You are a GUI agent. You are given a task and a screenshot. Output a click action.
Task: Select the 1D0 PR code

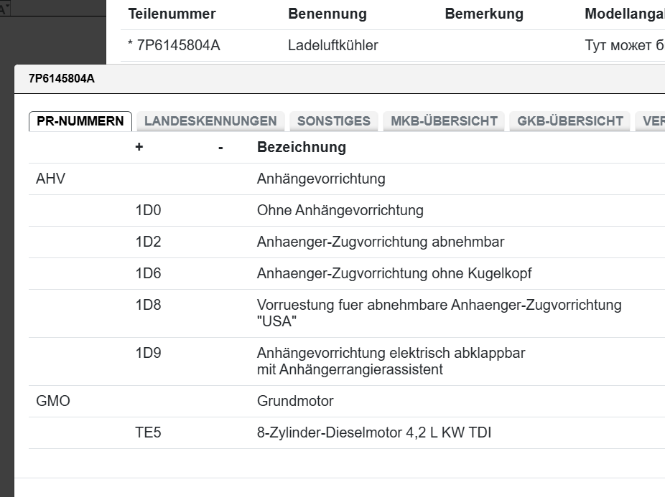click(148, 211)
